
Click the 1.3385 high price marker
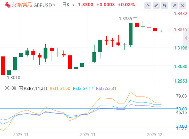point(126,19)
